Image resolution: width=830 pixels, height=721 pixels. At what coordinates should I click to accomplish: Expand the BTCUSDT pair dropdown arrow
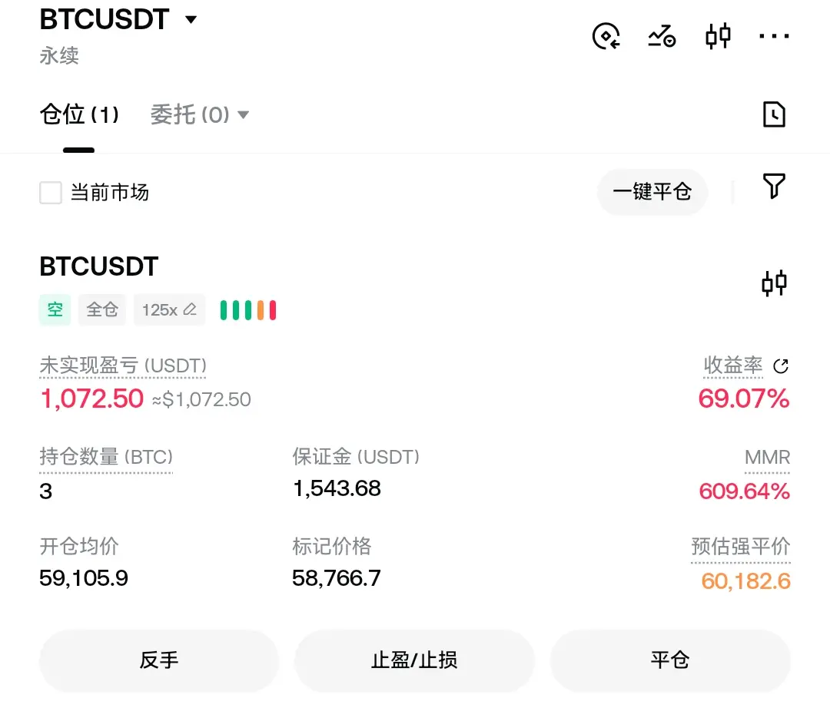point(191,20)
